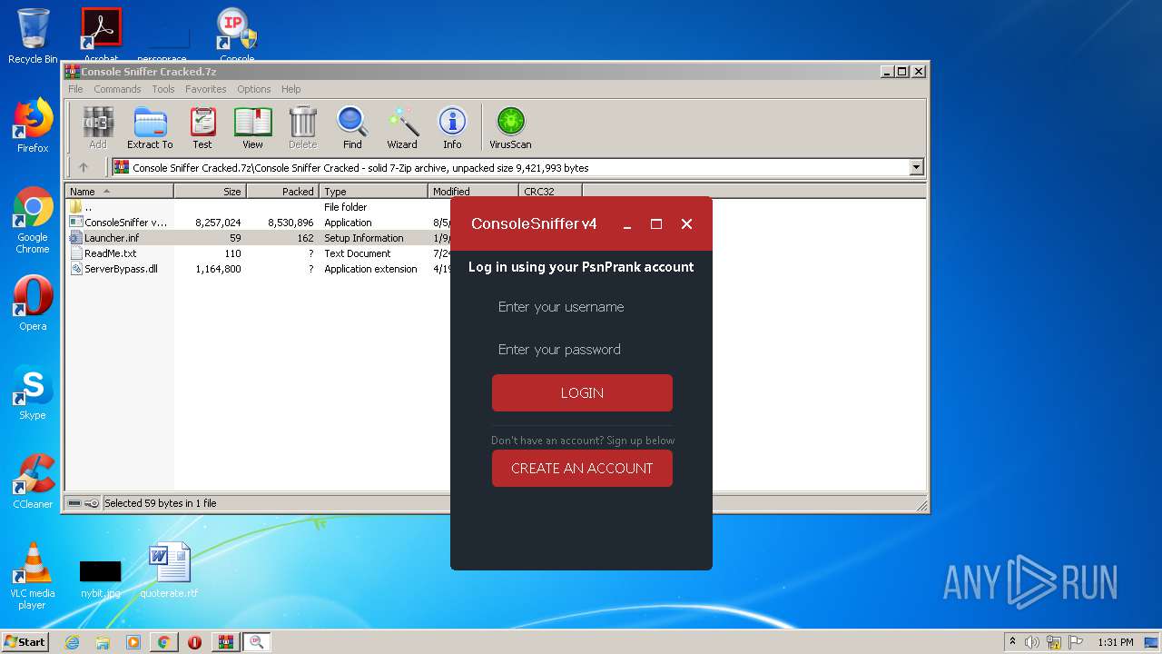1162x654 pixels.
Task: Open the Windows Start menu
Action: [25, 641]
